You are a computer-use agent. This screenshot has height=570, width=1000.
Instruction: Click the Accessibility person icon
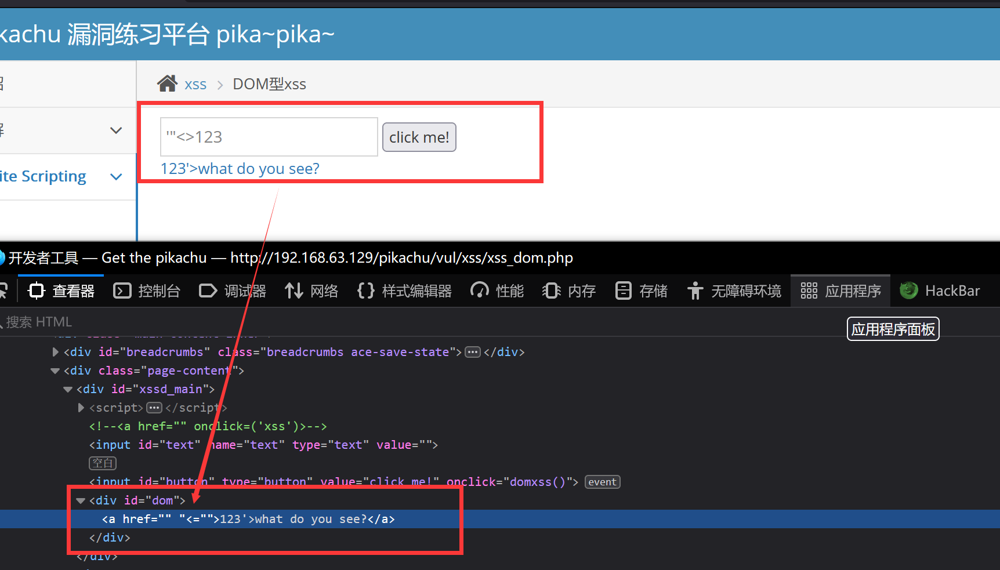coord(695,291)
